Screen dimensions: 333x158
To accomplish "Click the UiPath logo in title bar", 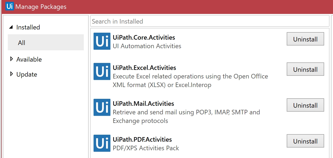I will pyautogui.click(x=9, y=6).
